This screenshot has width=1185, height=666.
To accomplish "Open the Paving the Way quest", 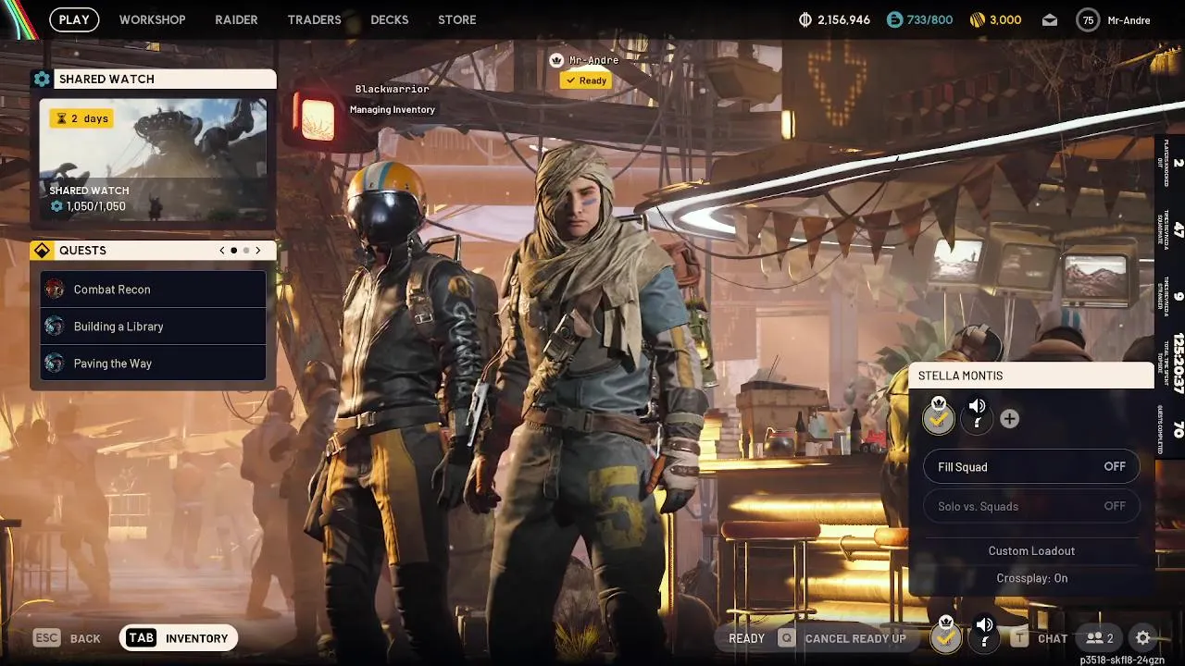I will [153, 363].
